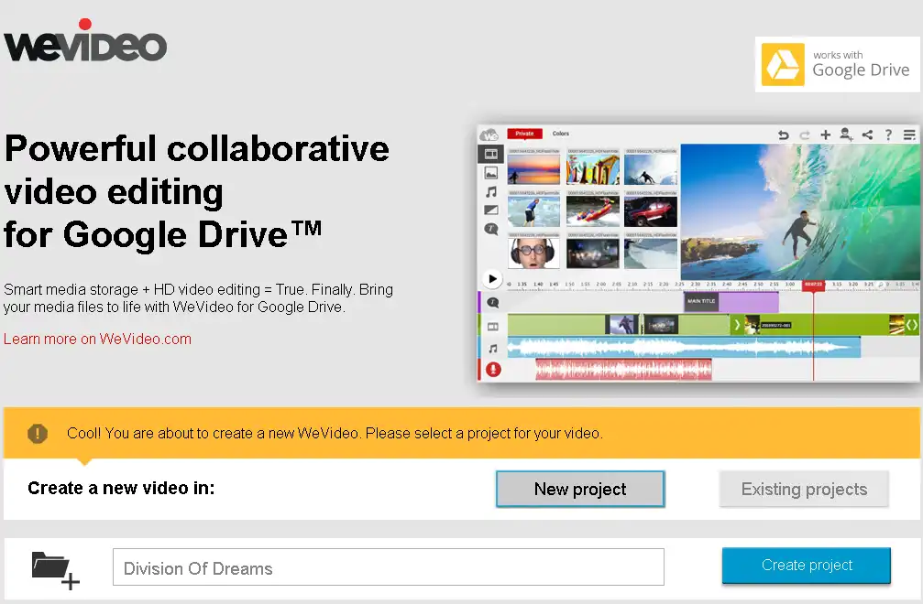Click the MAIN TITLE clip on timeline
Screen dimensions: 923x604
click(731, 302)
